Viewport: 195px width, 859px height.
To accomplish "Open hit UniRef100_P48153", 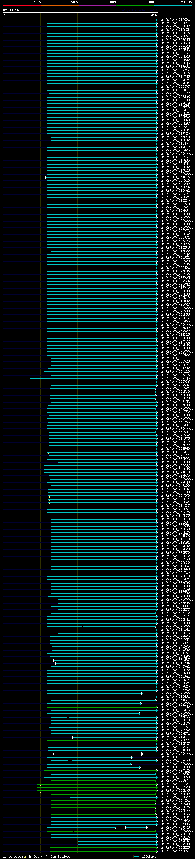I will (x=175, y=402).
